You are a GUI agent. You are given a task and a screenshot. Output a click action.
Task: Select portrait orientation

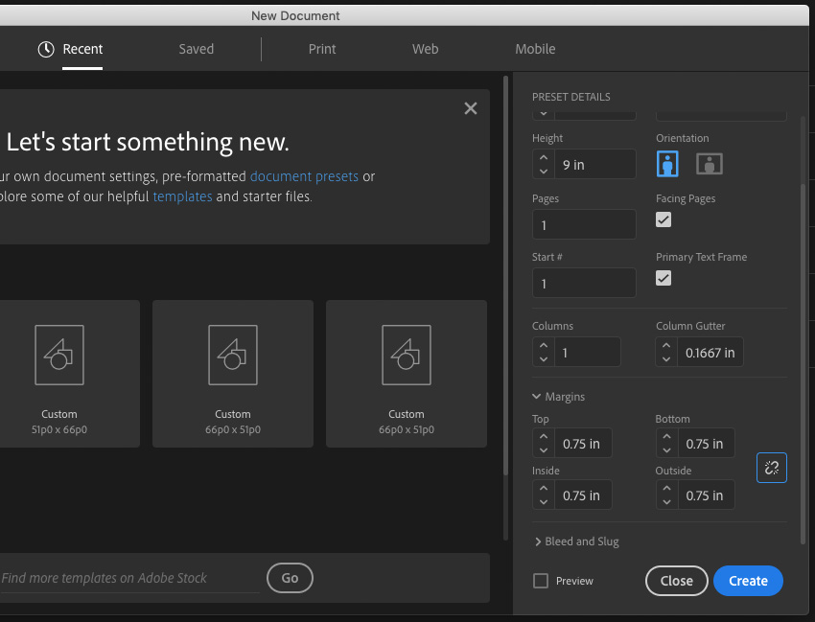pos(667,164)
